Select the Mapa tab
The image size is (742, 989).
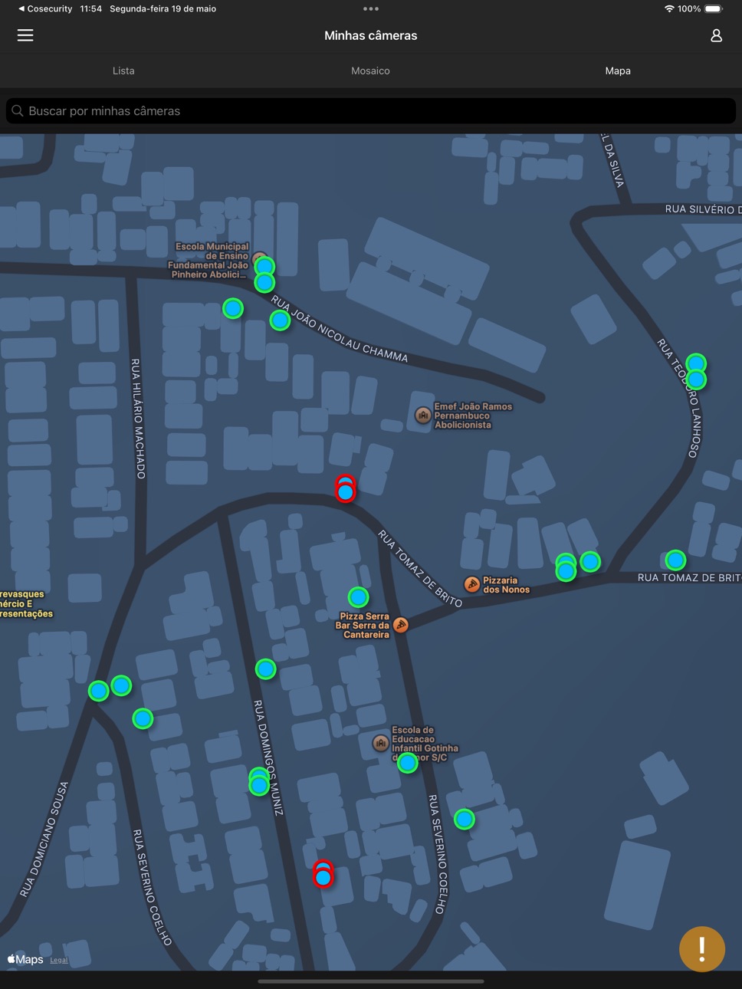tap(618, 71)
